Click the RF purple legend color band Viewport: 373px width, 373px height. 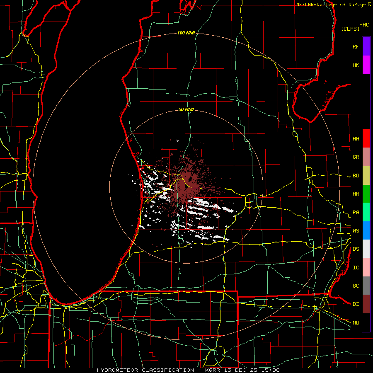coord(366,46)
